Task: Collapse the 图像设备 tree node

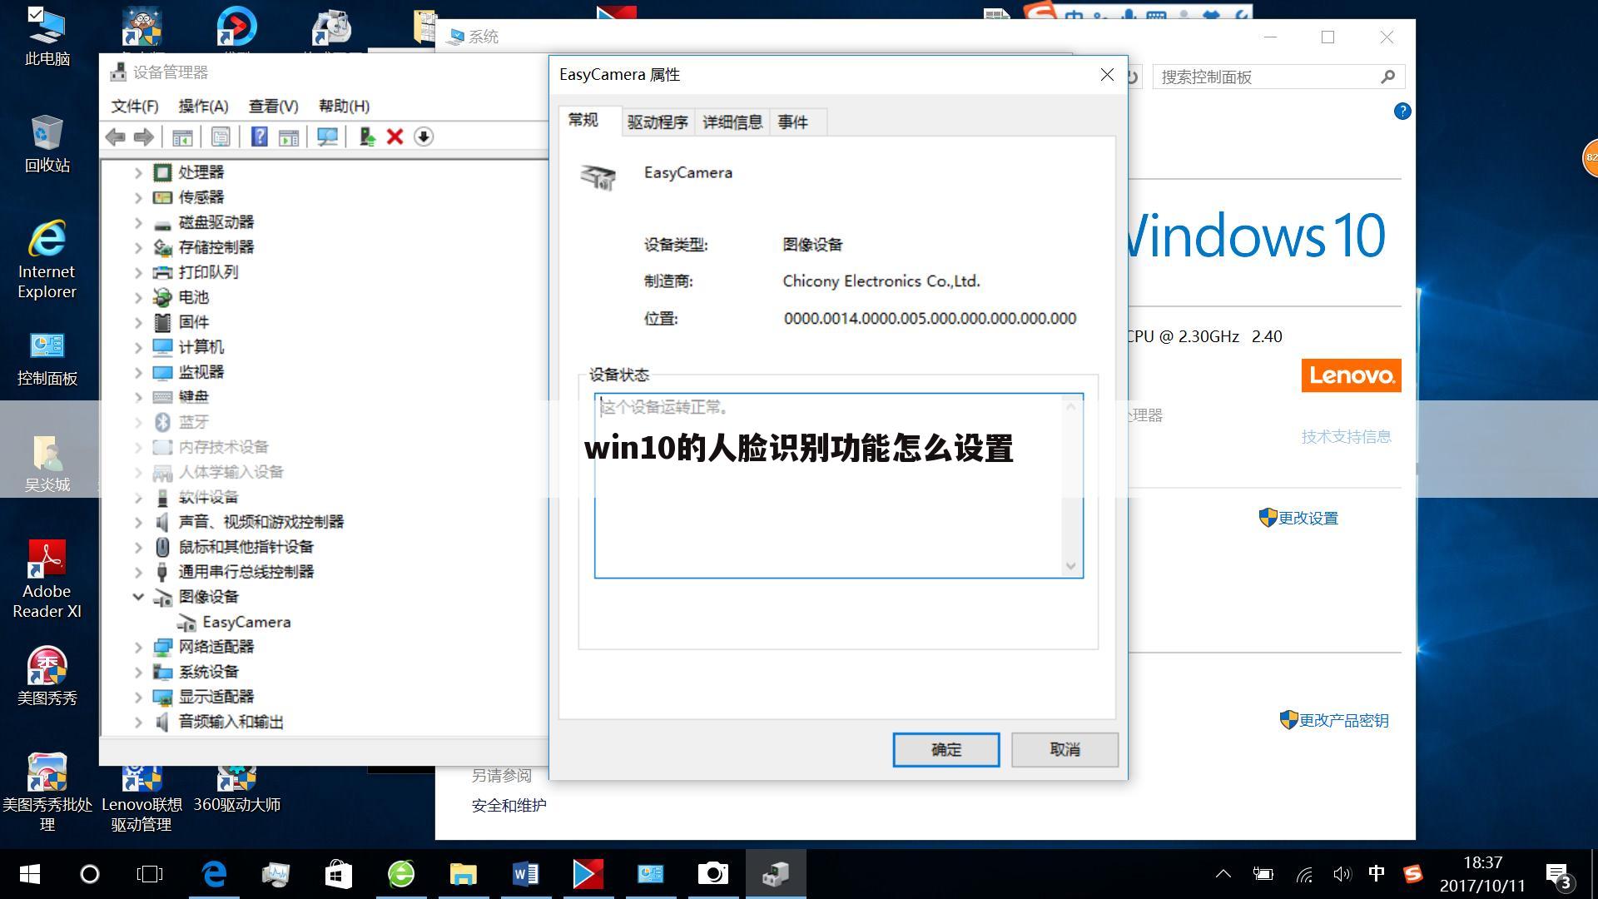Action: coord(138,597)
